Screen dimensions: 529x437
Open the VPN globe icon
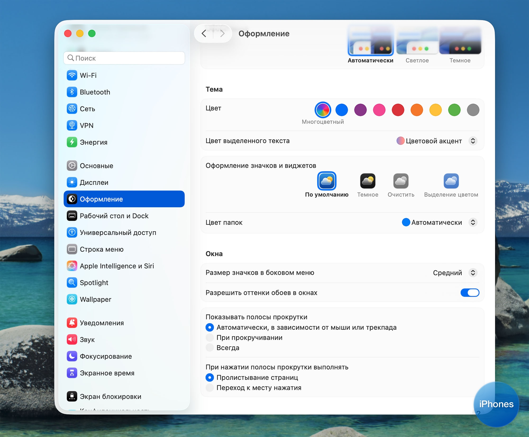tap(72, 125)
